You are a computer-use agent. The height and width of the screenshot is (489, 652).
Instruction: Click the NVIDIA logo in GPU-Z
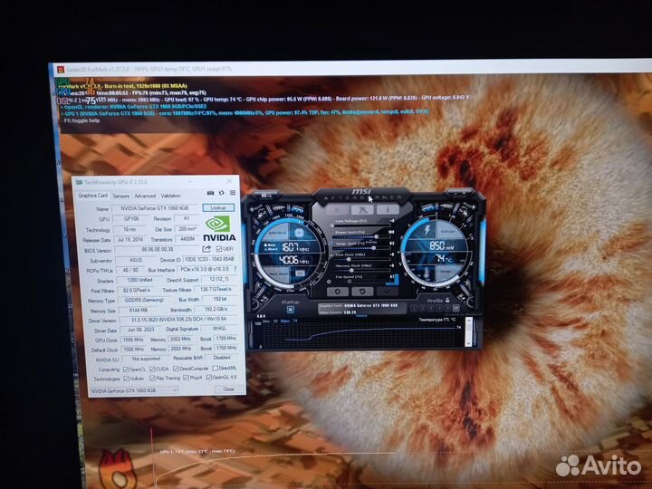click(x=219, y=228)
